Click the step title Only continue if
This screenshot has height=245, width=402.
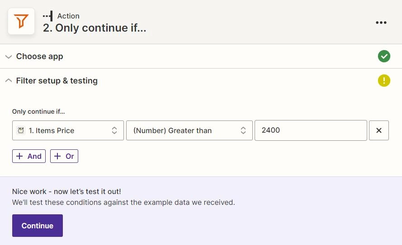point(95,28)
